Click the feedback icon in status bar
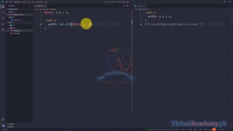Screen dimensions: 233x131 click(227, 130)
